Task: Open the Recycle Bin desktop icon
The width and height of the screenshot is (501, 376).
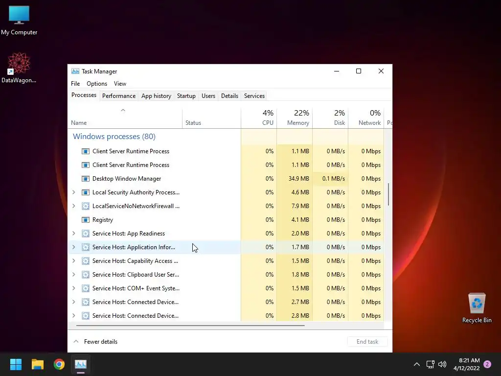Action: (477, 308)
